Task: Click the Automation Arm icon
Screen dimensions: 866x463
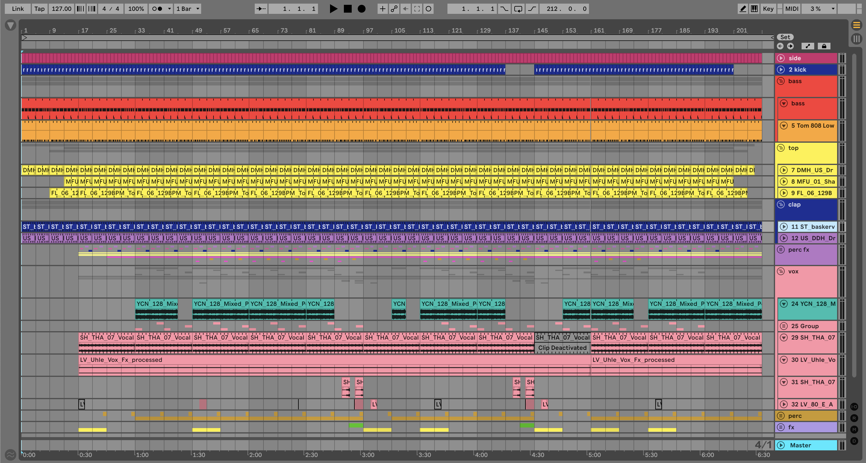Action: click(x=394, y=9)
